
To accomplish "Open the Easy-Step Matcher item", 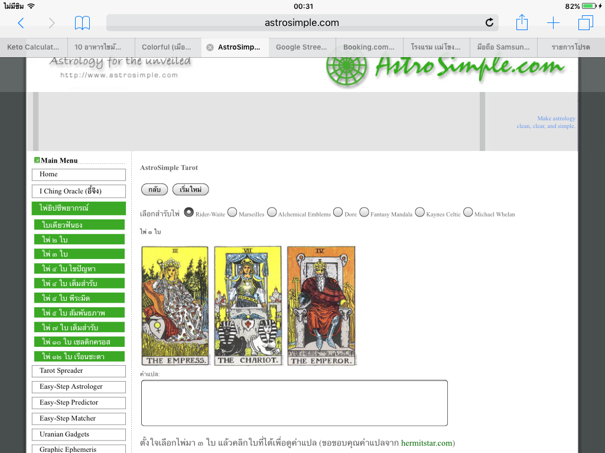I will point(79,419).
